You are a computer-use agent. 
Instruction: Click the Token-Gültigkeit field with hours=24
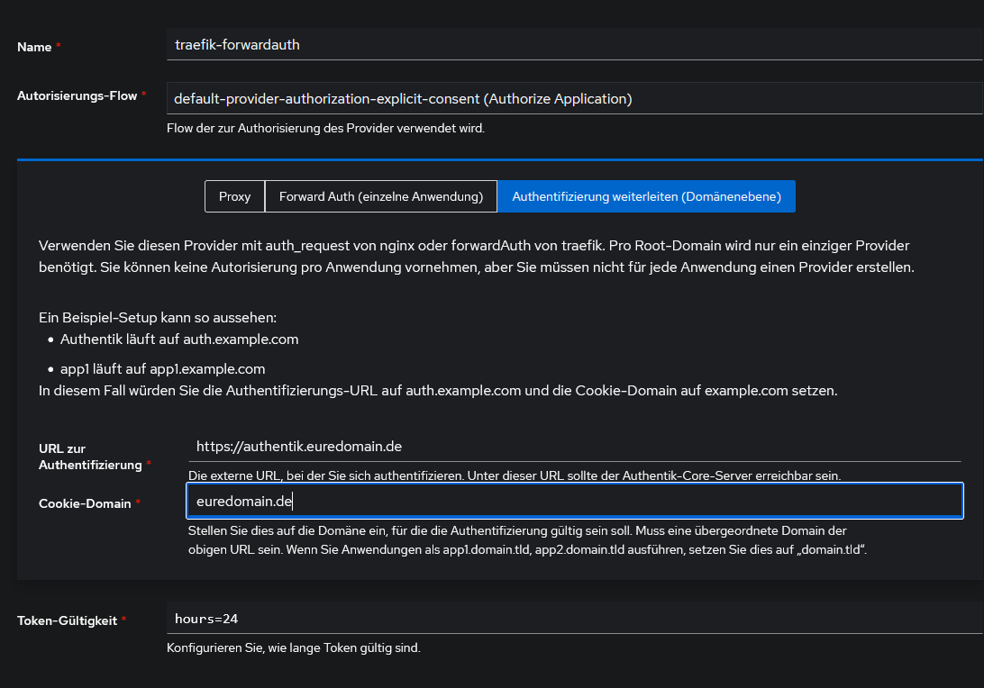tap(573, 619)
